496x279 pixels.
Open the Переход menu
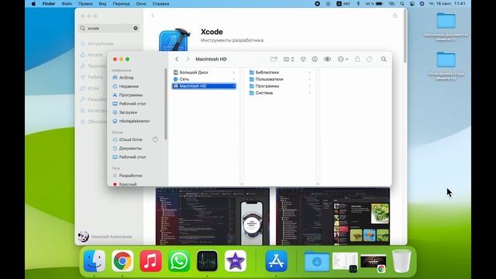121,4
